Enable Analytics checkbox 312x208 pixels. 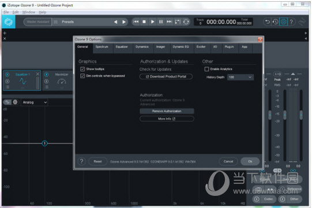coord(206,69)
